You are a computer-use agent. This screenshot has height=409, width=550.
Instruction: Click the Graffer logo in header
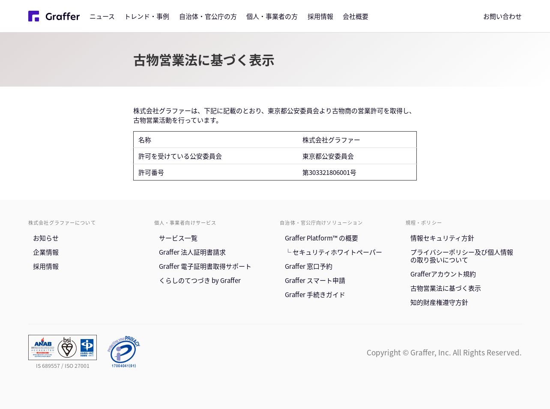pyautogui.click(x=54, y=16)
